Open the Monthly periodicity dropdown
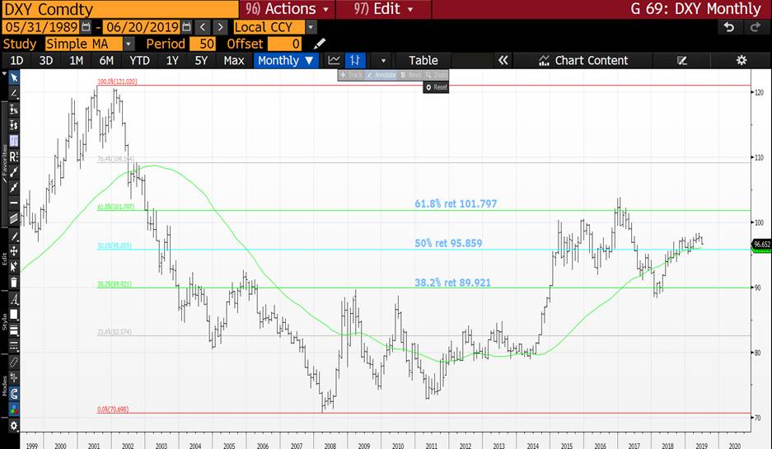This screenshot has height=449, width=772. 286,60
